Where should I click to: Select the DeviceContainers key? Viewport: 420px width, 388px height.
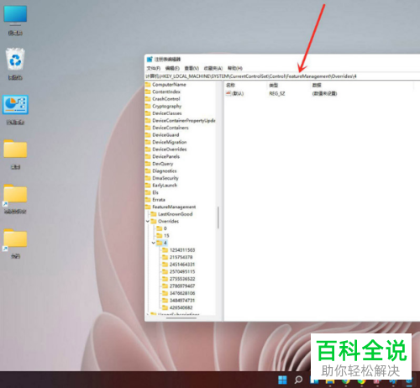171,128
